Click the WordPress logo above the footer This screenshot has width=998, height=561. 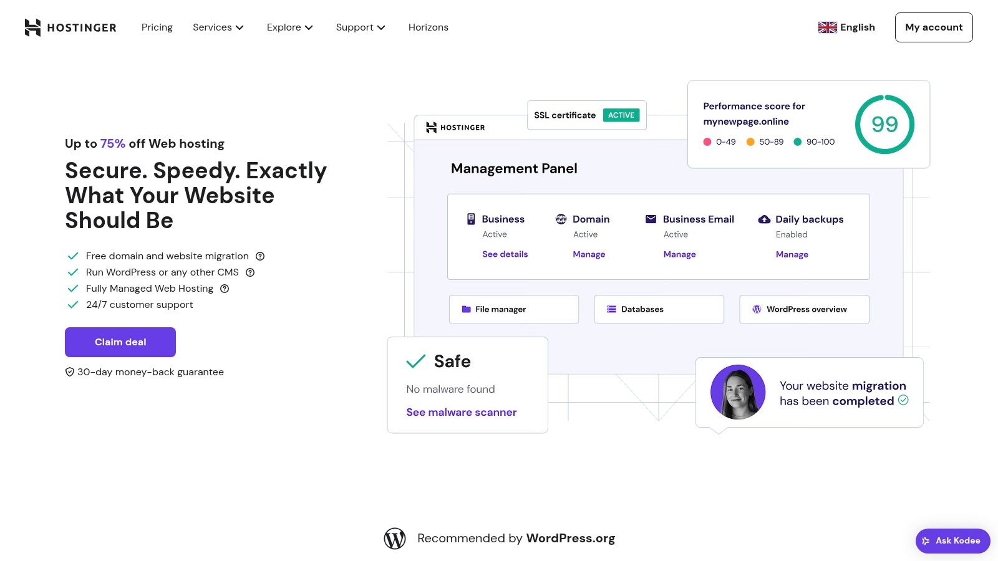(x=395, y=539)
